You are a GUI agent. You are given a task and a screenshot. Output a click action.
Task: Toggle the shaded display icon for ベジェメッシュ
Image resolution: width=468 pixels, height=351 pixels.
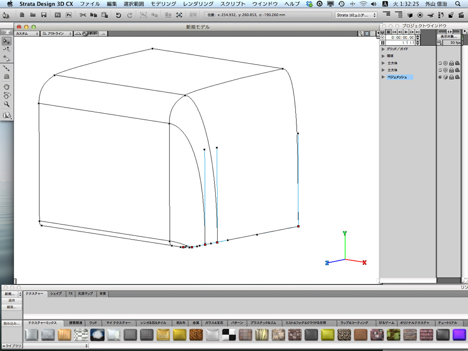tap(446, 77)
